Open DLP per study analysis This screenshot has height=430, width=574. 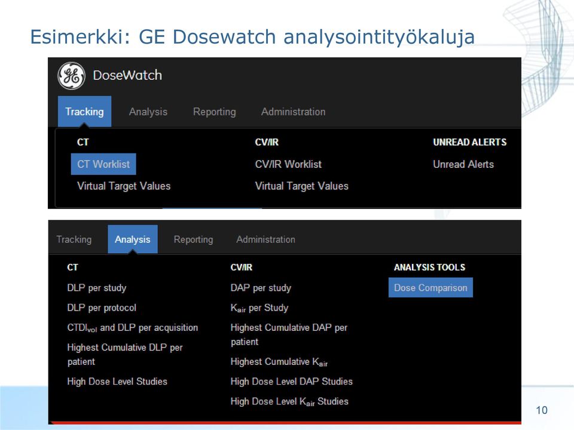pyautogui.click(x=97, y=288)
